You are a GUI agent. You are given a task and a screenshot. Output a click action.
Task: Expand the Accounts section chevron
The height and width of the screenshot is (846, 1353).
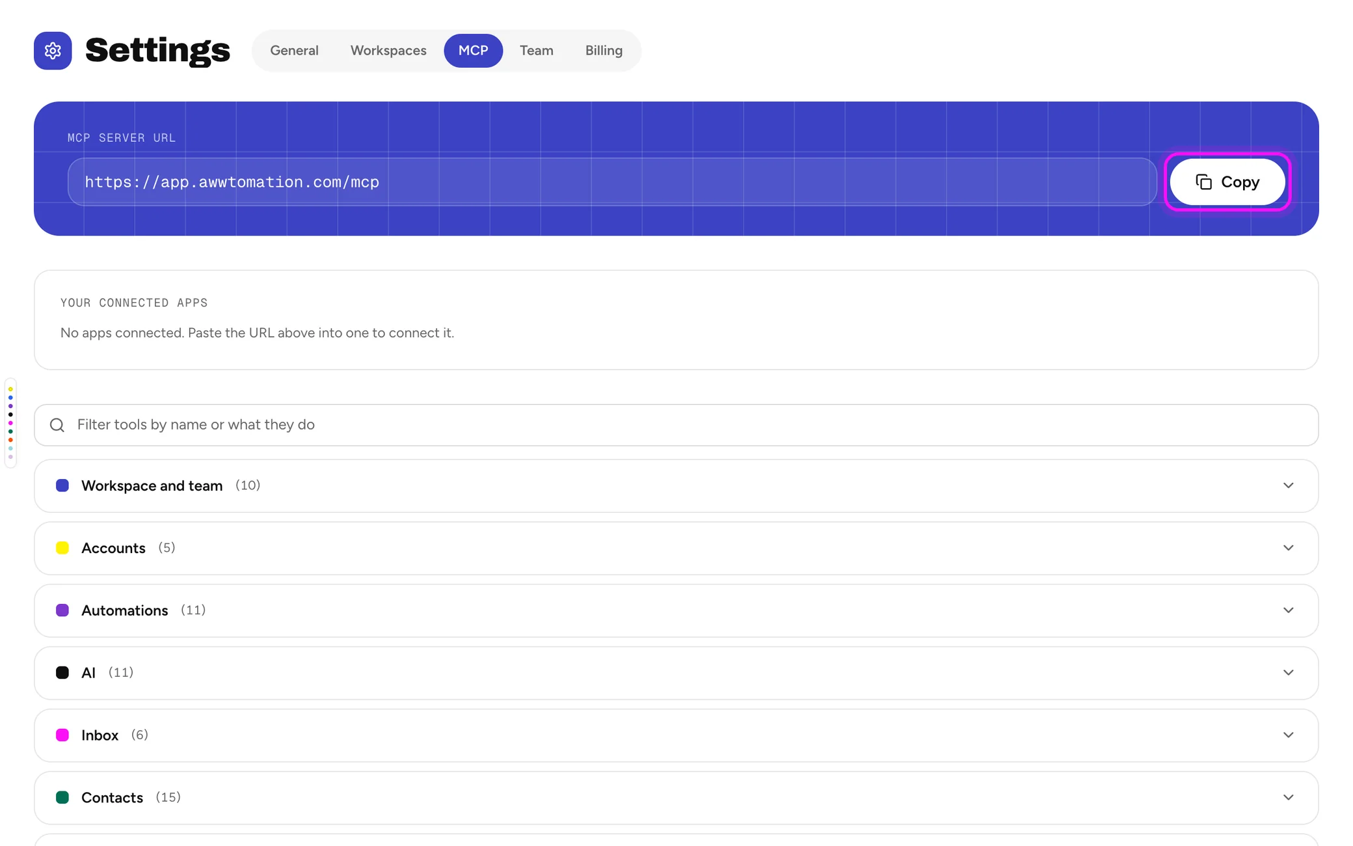pyautogui.click(x=1288, y=548)
